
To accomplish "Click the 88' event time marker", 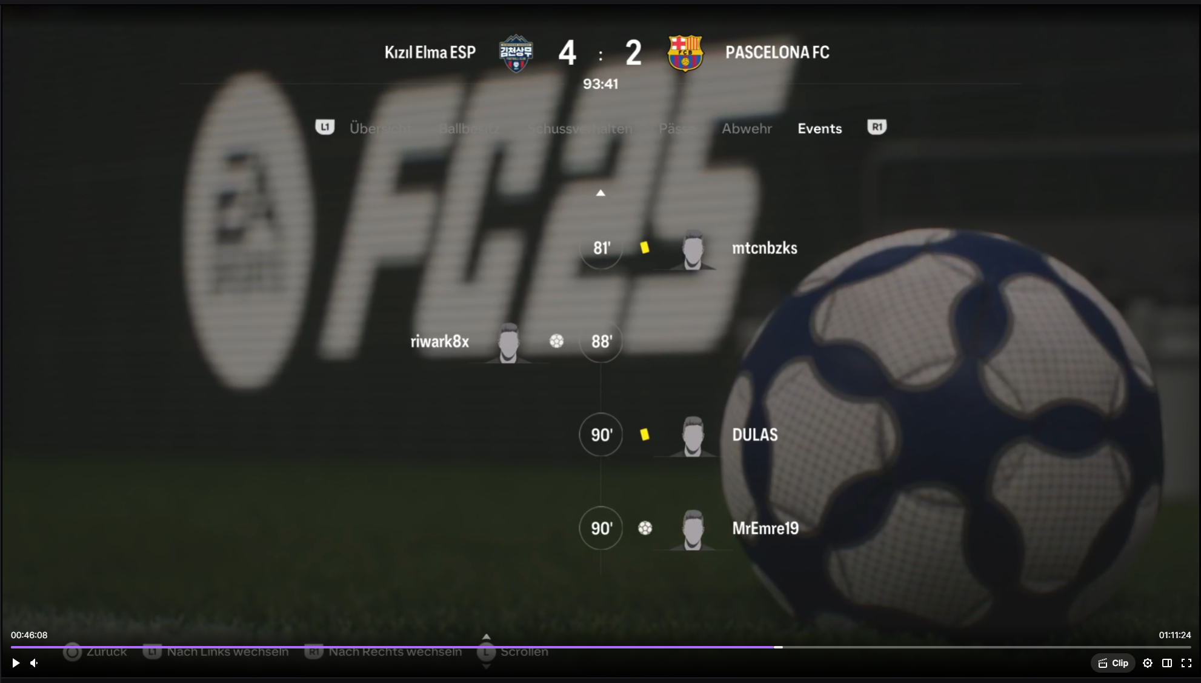I will click(601, 341).
